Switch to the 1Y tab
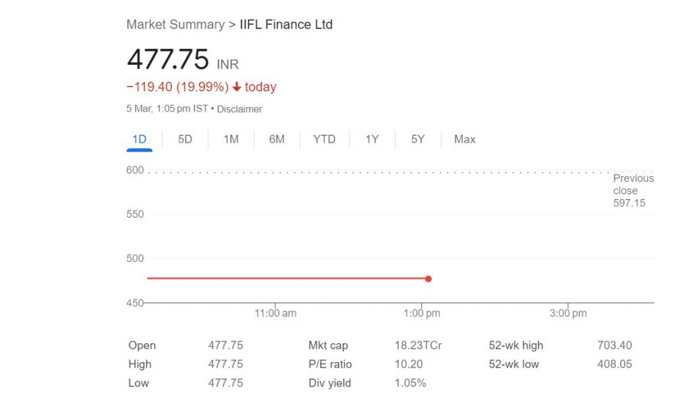 click(372, 139)
